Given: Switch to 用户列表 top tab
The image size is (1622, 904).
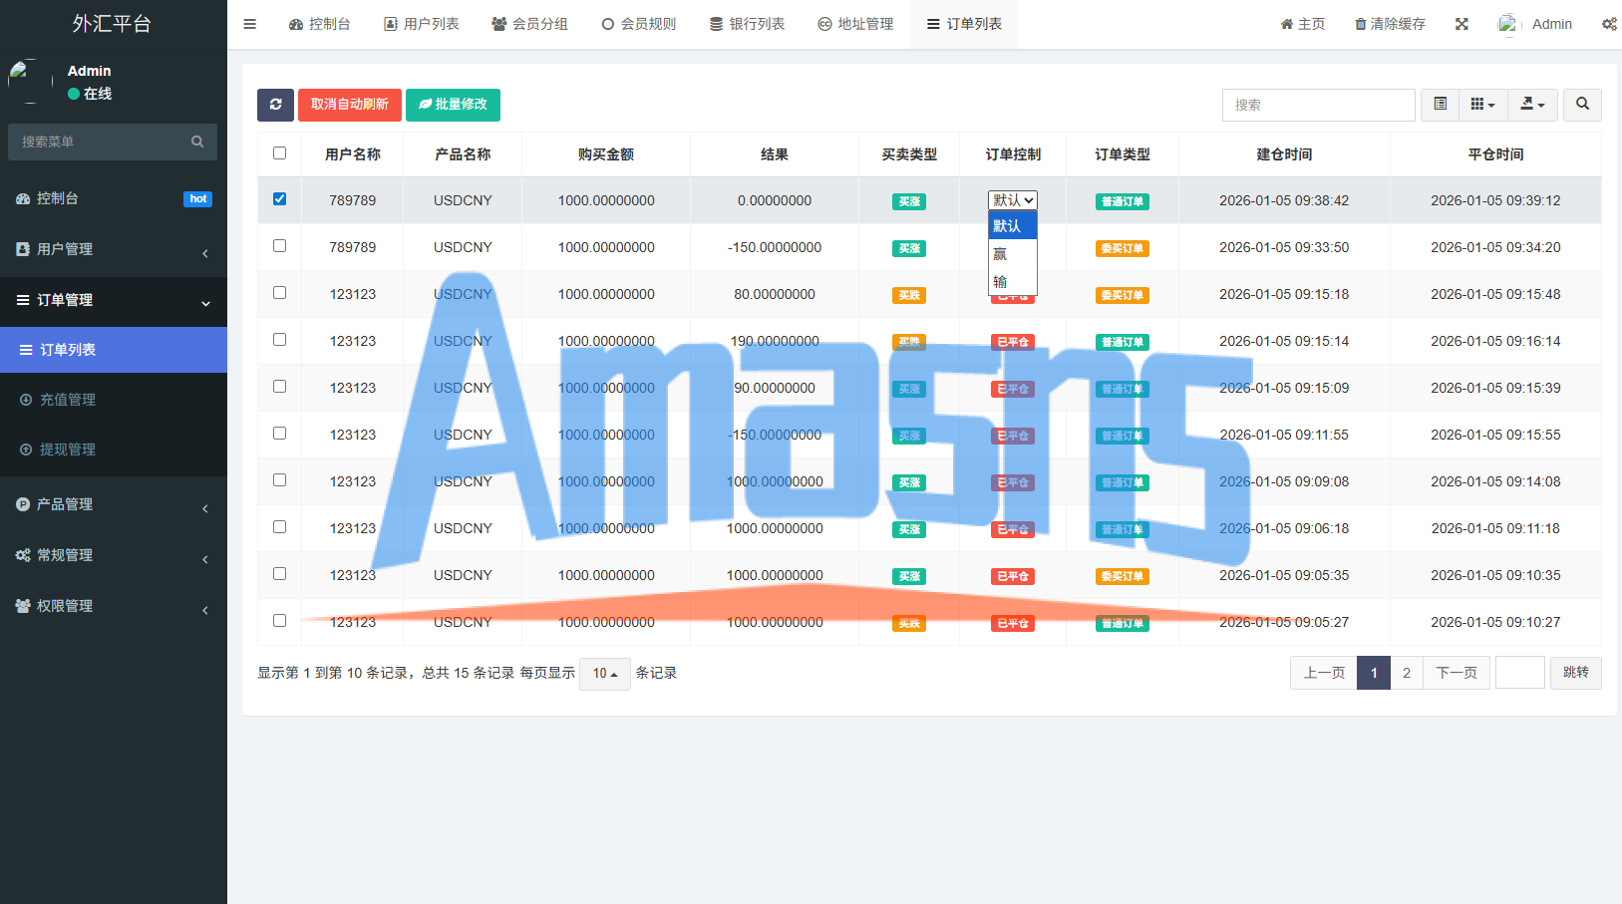Looking at the screenshot, I should point(422,24).
